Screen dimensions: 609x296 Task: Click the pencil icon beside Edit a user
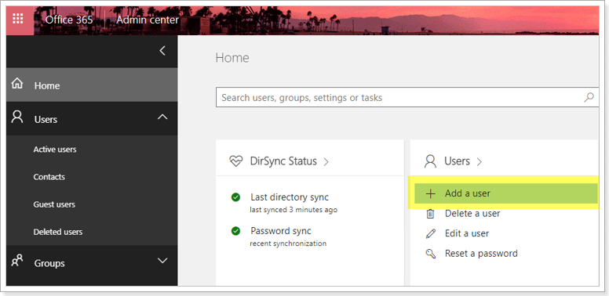coord(430,233)
